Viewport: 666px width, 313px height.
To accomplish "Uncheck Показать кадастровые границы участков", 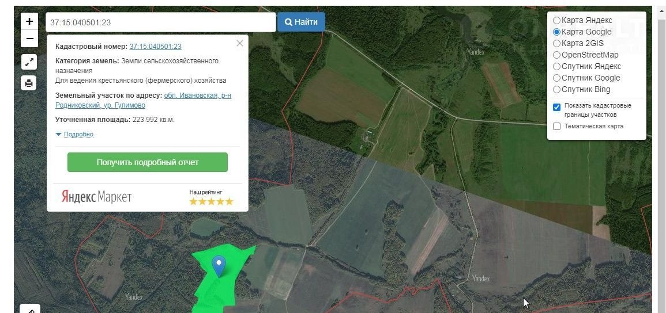I will [x=556, y=107].
